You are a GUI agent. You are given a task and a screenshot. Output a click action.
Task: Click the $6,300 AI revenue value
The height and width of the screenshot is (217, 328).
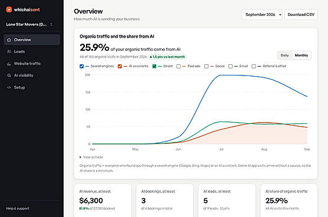(x=91, y=200)
